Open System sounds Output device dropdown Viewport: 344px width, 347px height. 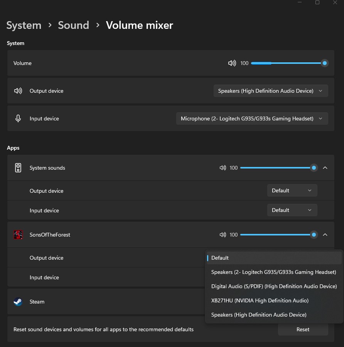[x=292, y=190]
